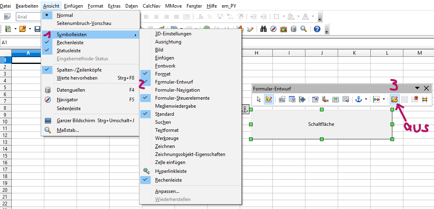This screenshot has width=434, height=209.
Task: Toggle Formular-Entwurf toolbar checkmark entry
Action: [x=174, y=82]
